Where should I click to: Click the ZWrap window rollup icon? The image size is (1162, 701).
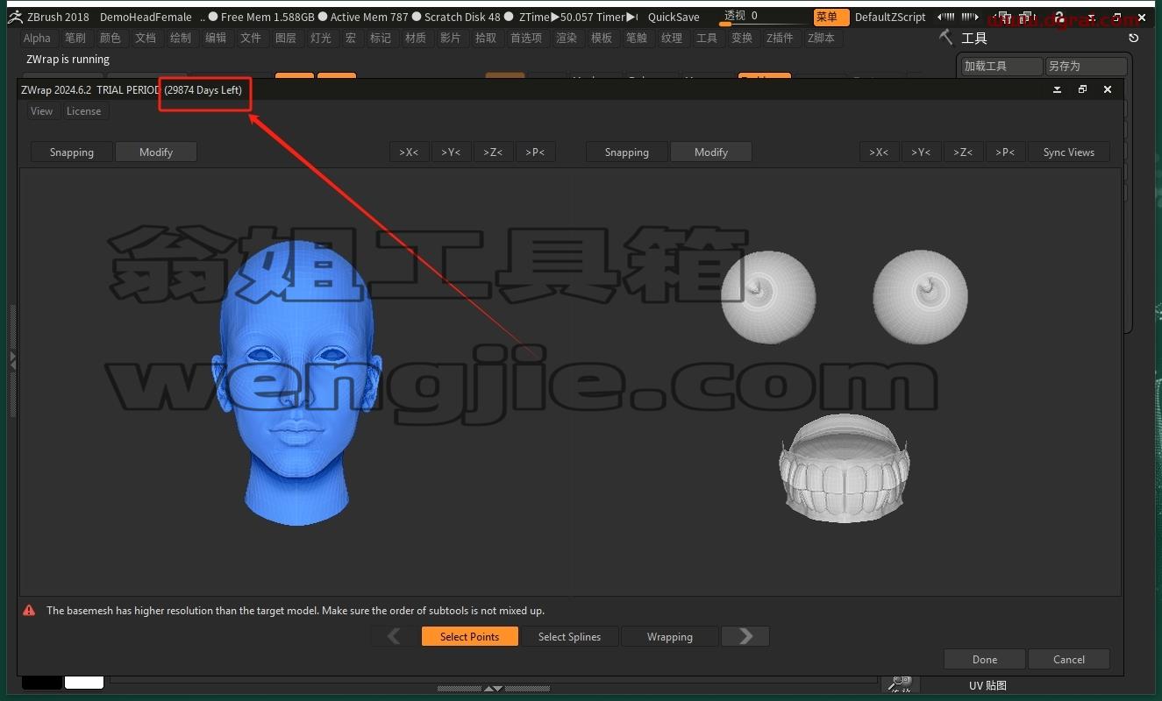coord(1057,89)
